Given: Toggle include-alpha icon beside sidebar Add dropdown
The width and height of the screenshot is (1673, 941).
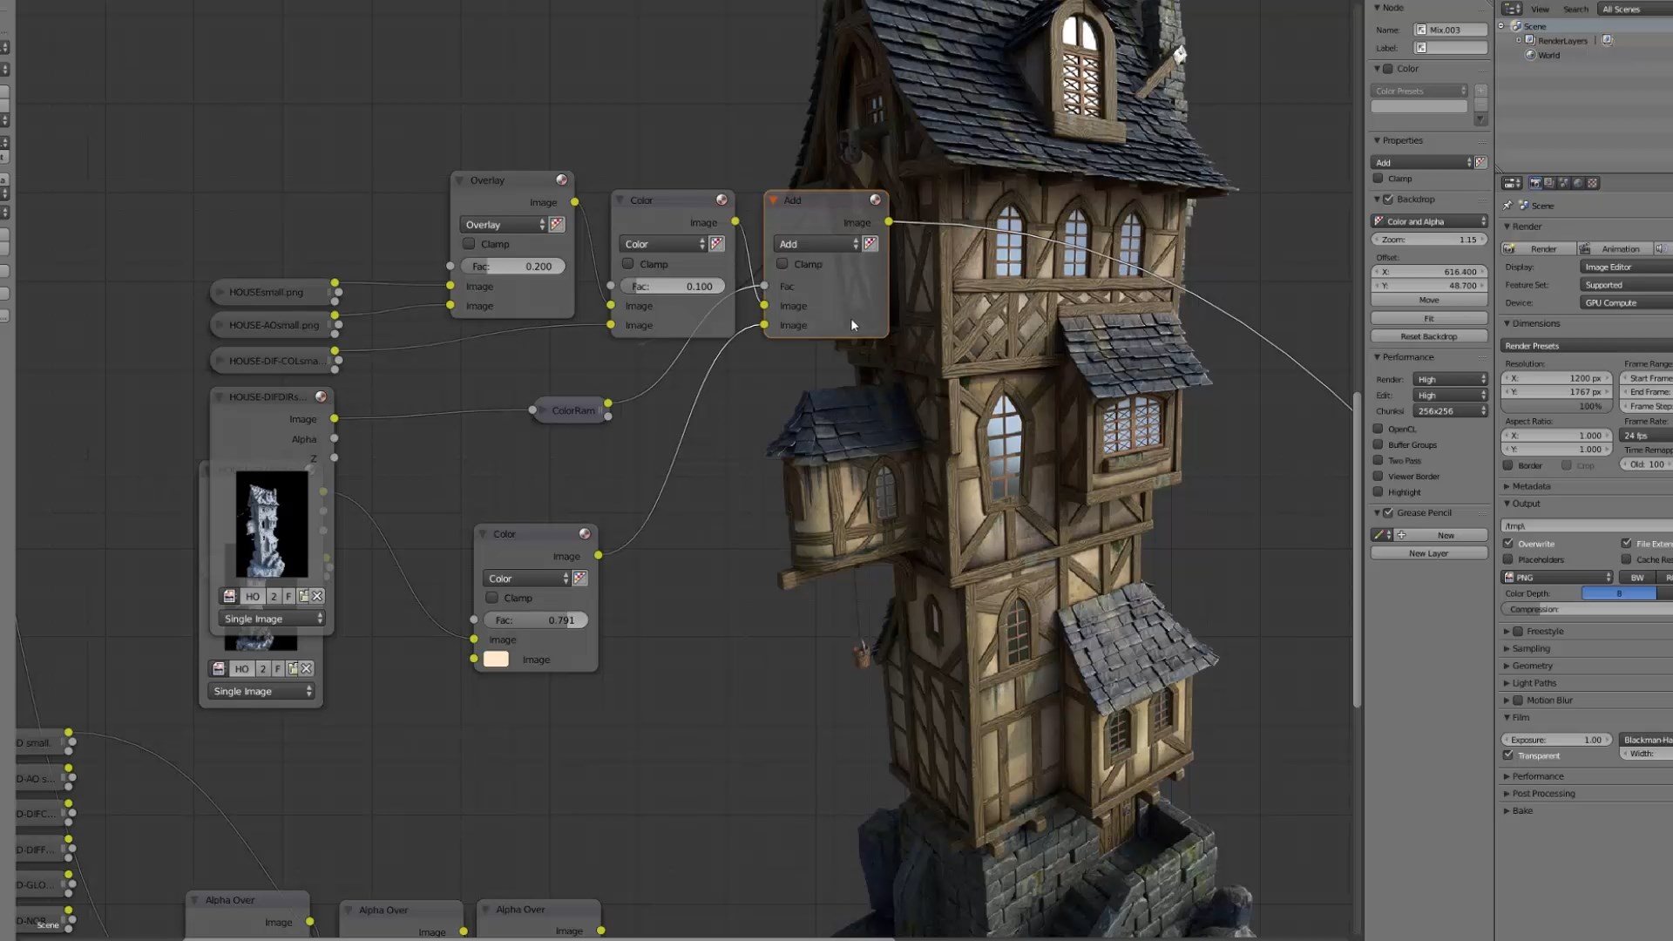Looking at the screenshot, I should point(1480,162).
